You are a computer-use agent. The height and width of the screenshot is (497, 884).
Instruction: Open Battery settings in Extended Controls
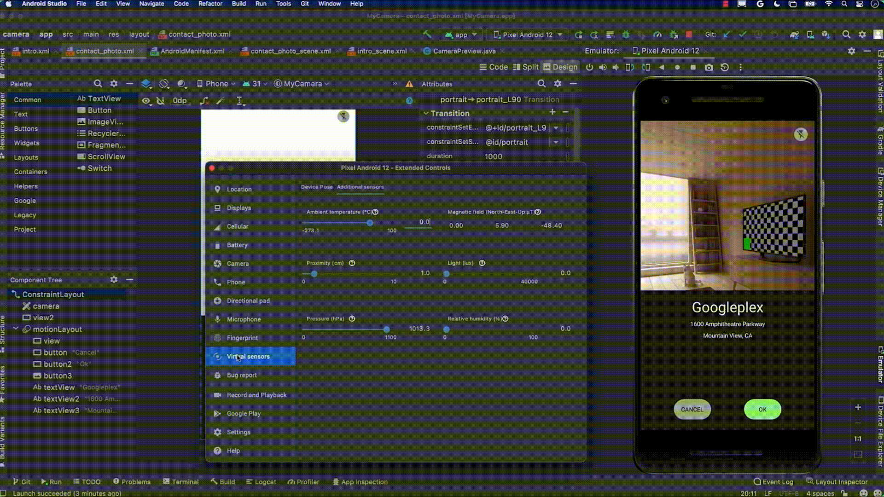(x=250, y=245)
